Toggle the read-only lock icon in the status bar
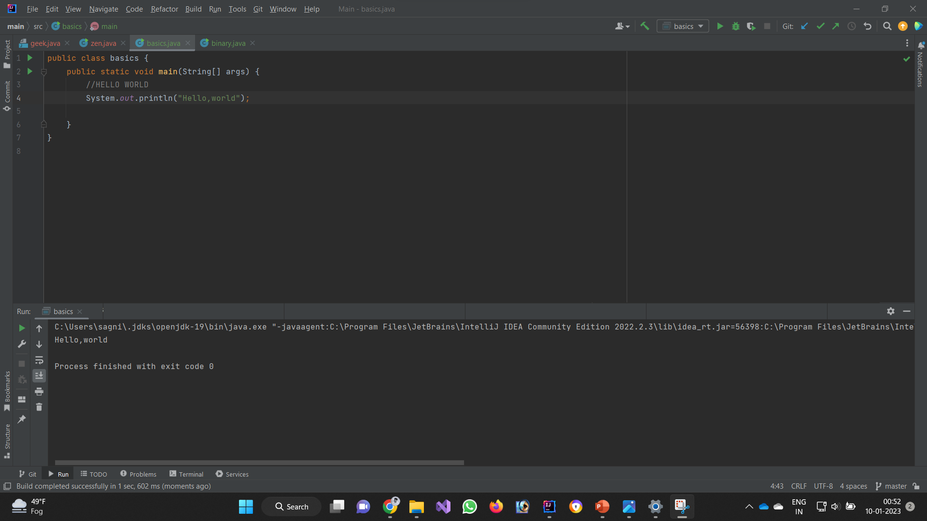 916,486
